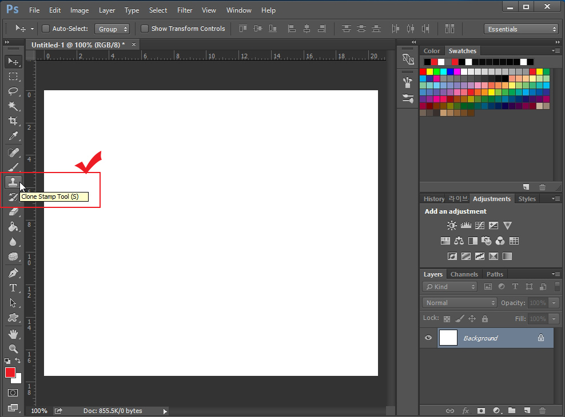565x417 pixels.
Task: Switch to the Styles tab
Action: click(x=527, y=199)
